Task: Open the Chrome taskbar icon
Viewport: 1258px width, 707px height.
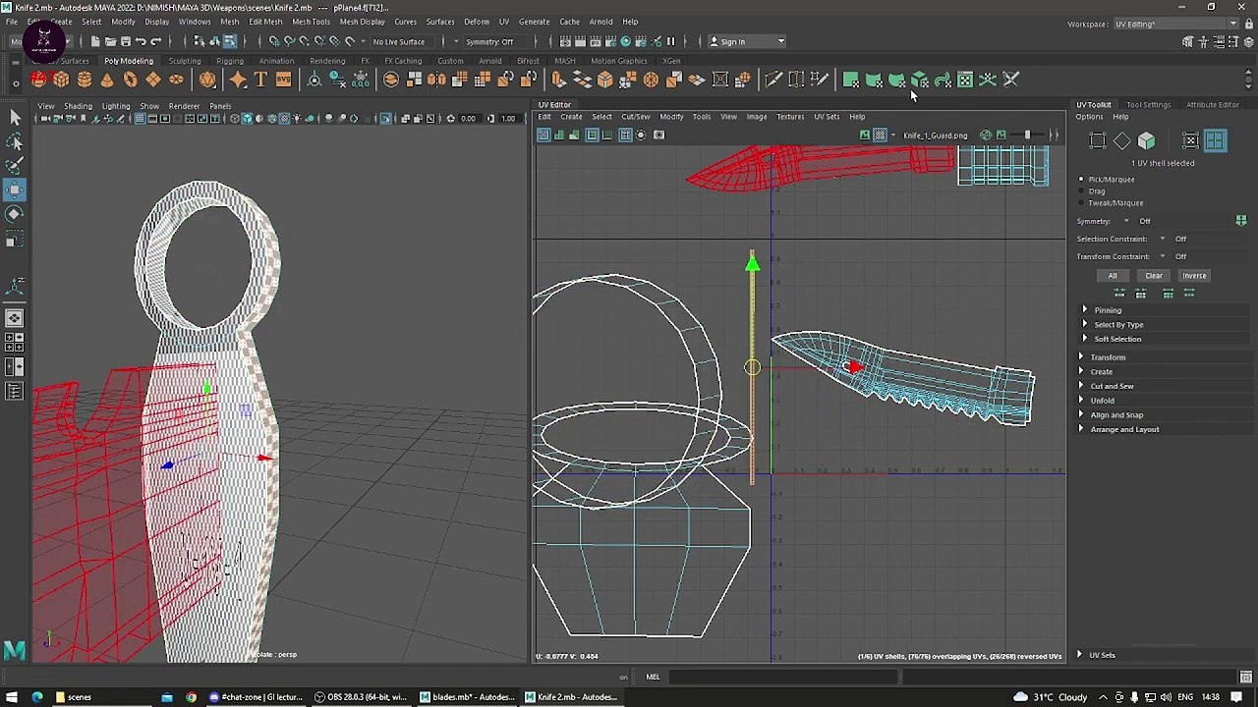Action: 191,697
